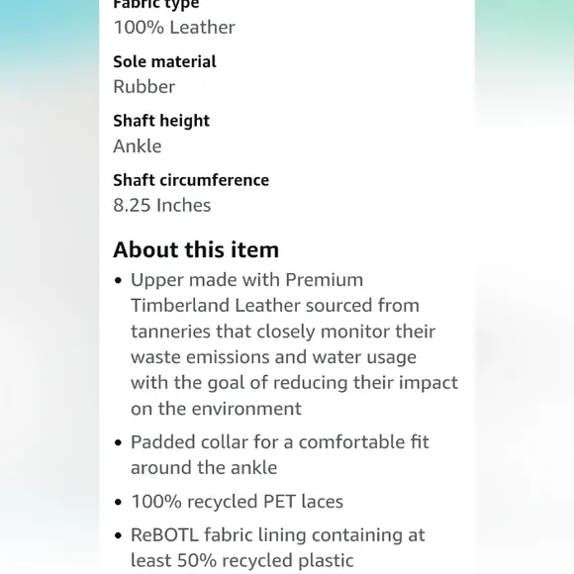Click the '100% Leather' fabric value
This screenshot has height=574, width=574.
[174, 28]
